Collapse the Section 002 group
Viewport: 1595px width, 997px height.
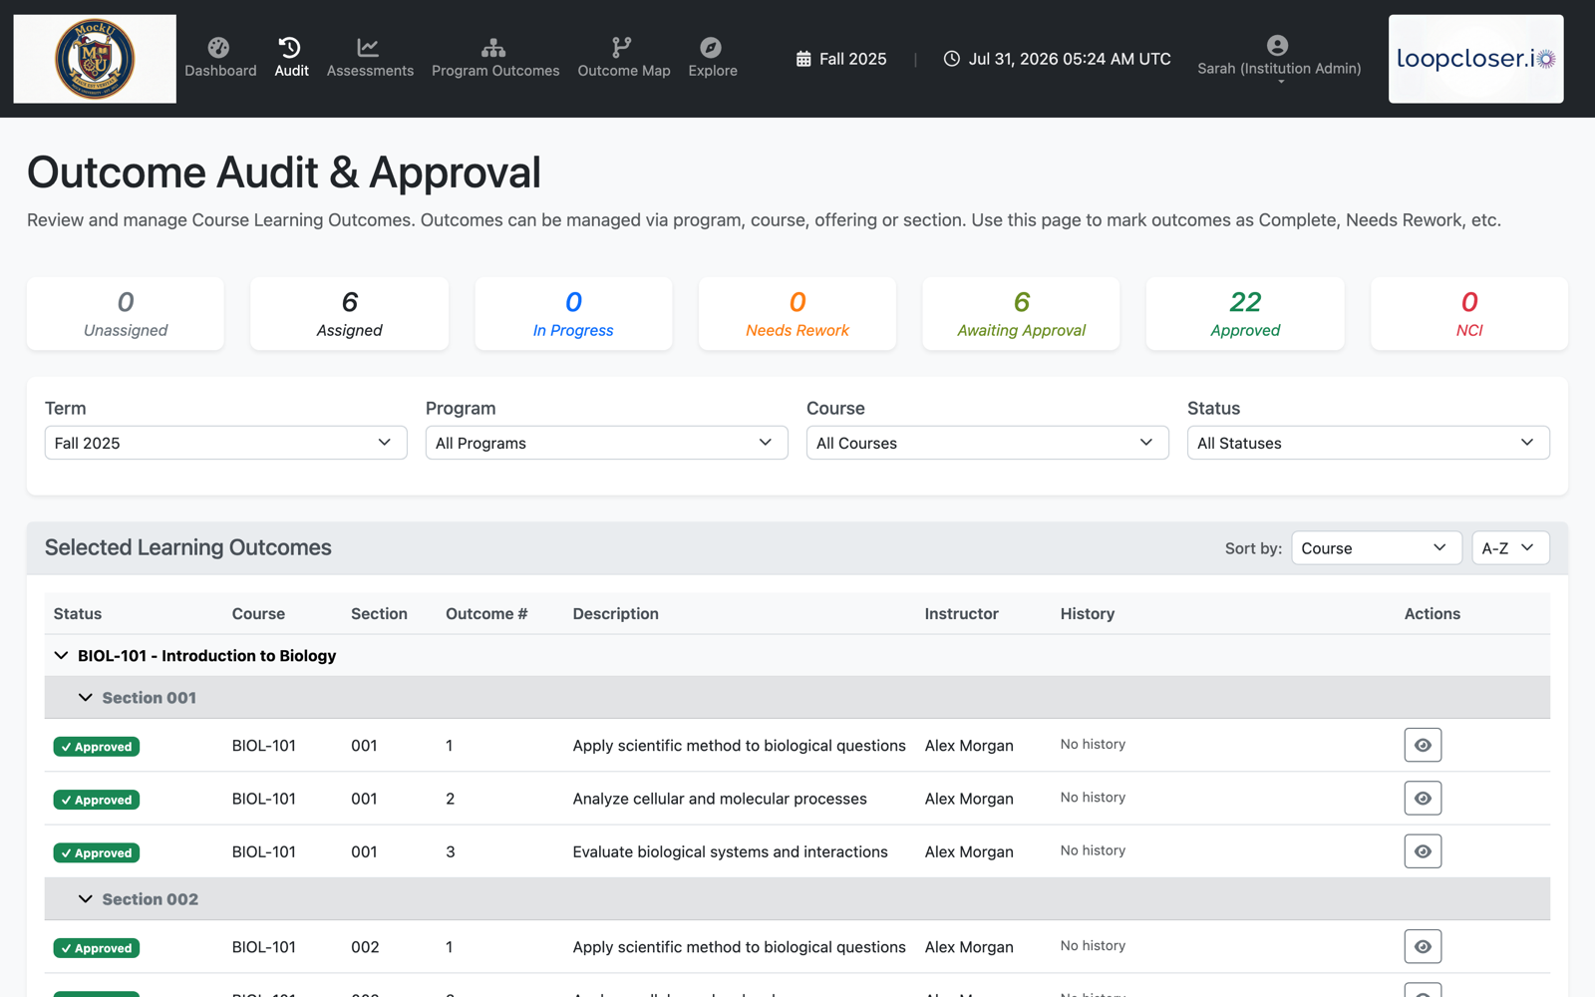point(86,899)
